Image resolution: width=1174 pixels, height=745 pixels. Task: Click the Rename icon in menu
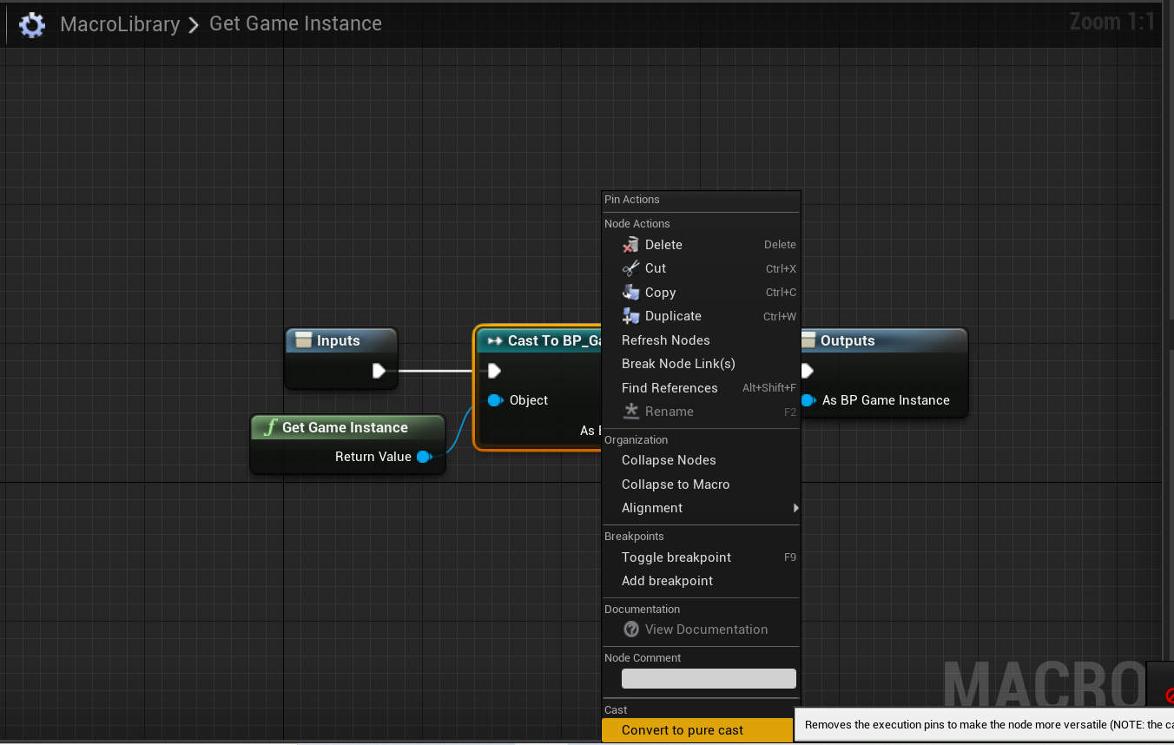point(631,412)
